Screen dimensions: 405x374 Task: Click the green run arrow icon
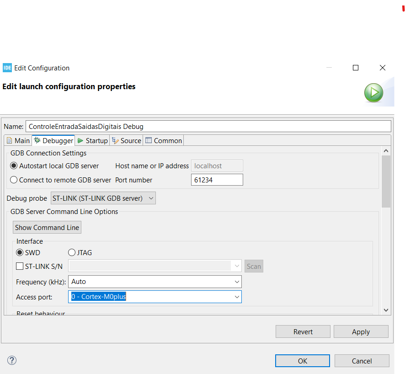click(373, 93)
